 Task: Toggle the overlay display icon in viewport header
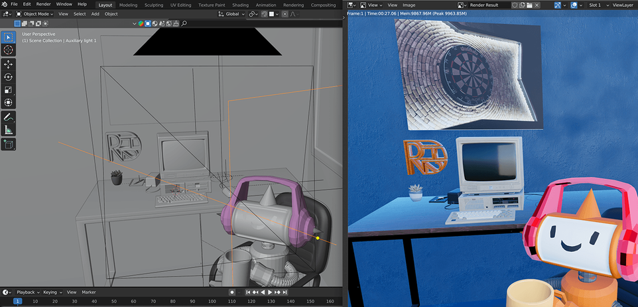[148, 24]
